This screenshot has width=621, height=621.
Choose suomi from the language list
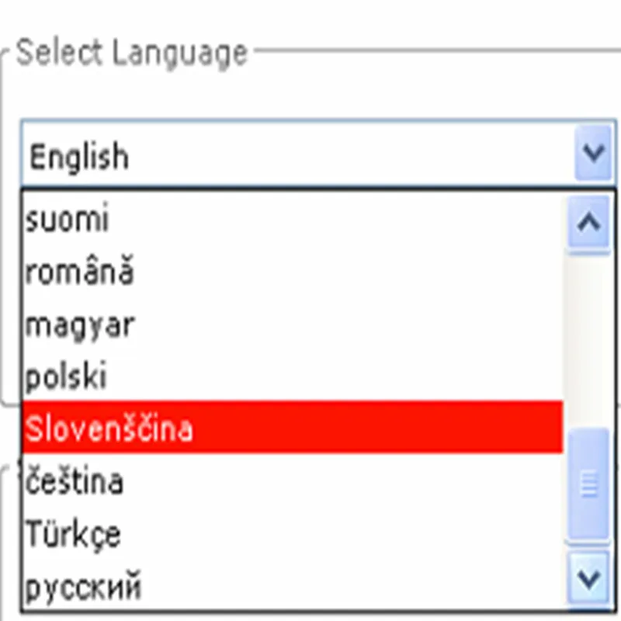click(x=67, y=220)
